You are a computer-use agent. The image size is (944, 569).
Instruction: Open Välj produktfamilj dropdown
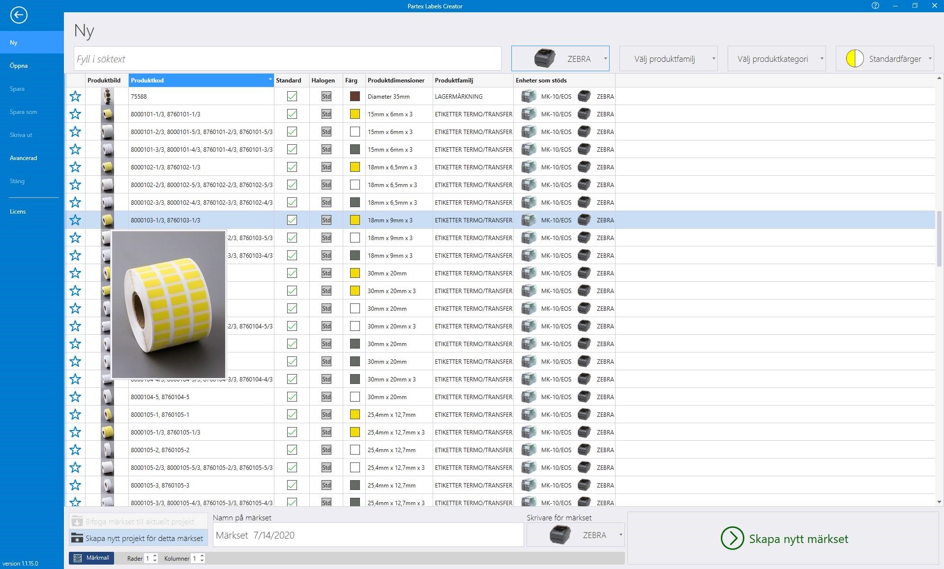click(x=669, y=58)
